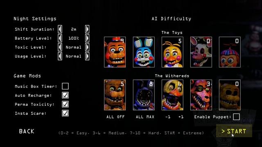The image size is (262, 147).
Task: Select Withered Chica portrait
Action: 172,95
